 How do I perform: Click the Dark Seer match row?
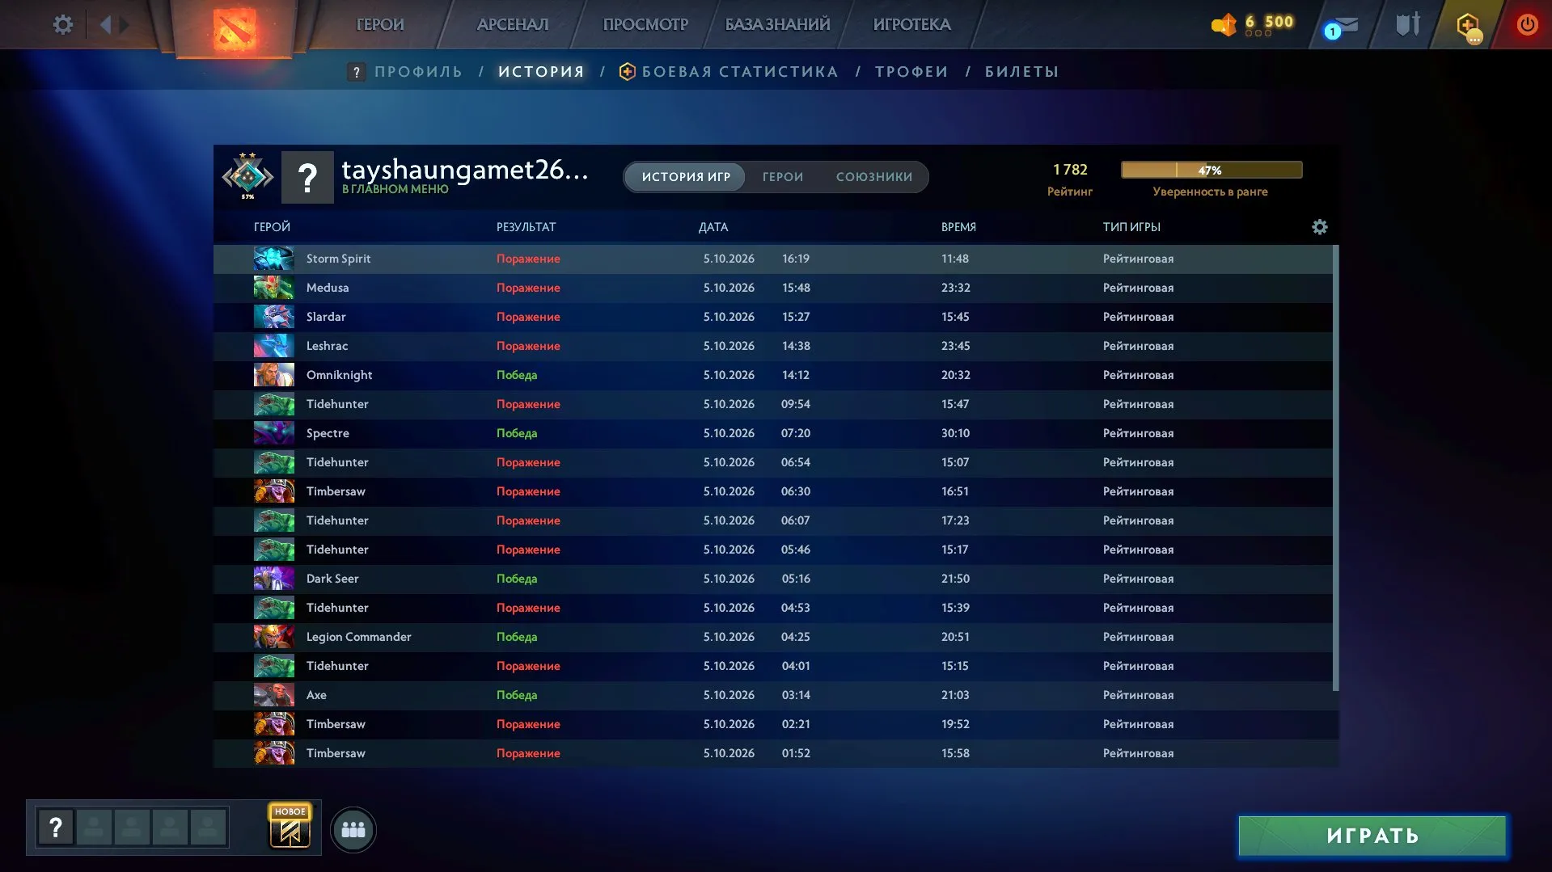pos(773,579)
